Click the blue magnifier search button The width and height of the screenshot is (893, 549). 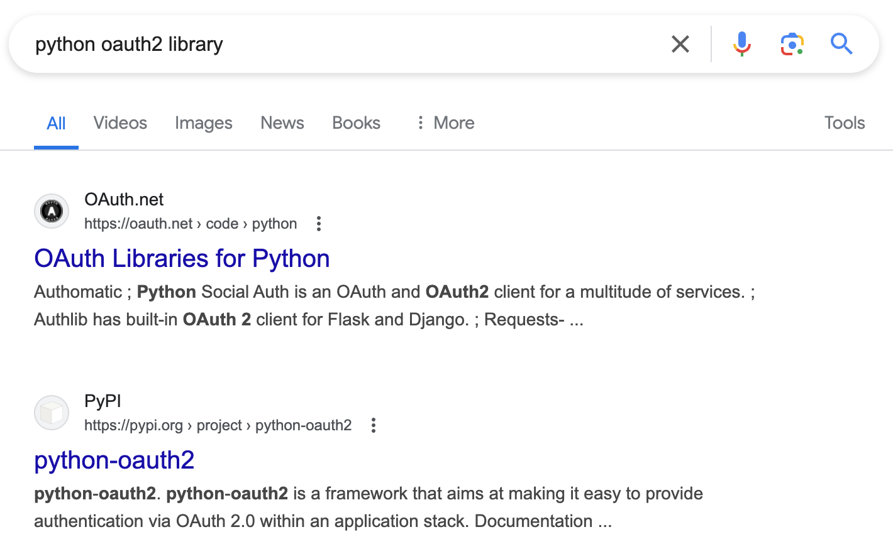click(841, 44)
